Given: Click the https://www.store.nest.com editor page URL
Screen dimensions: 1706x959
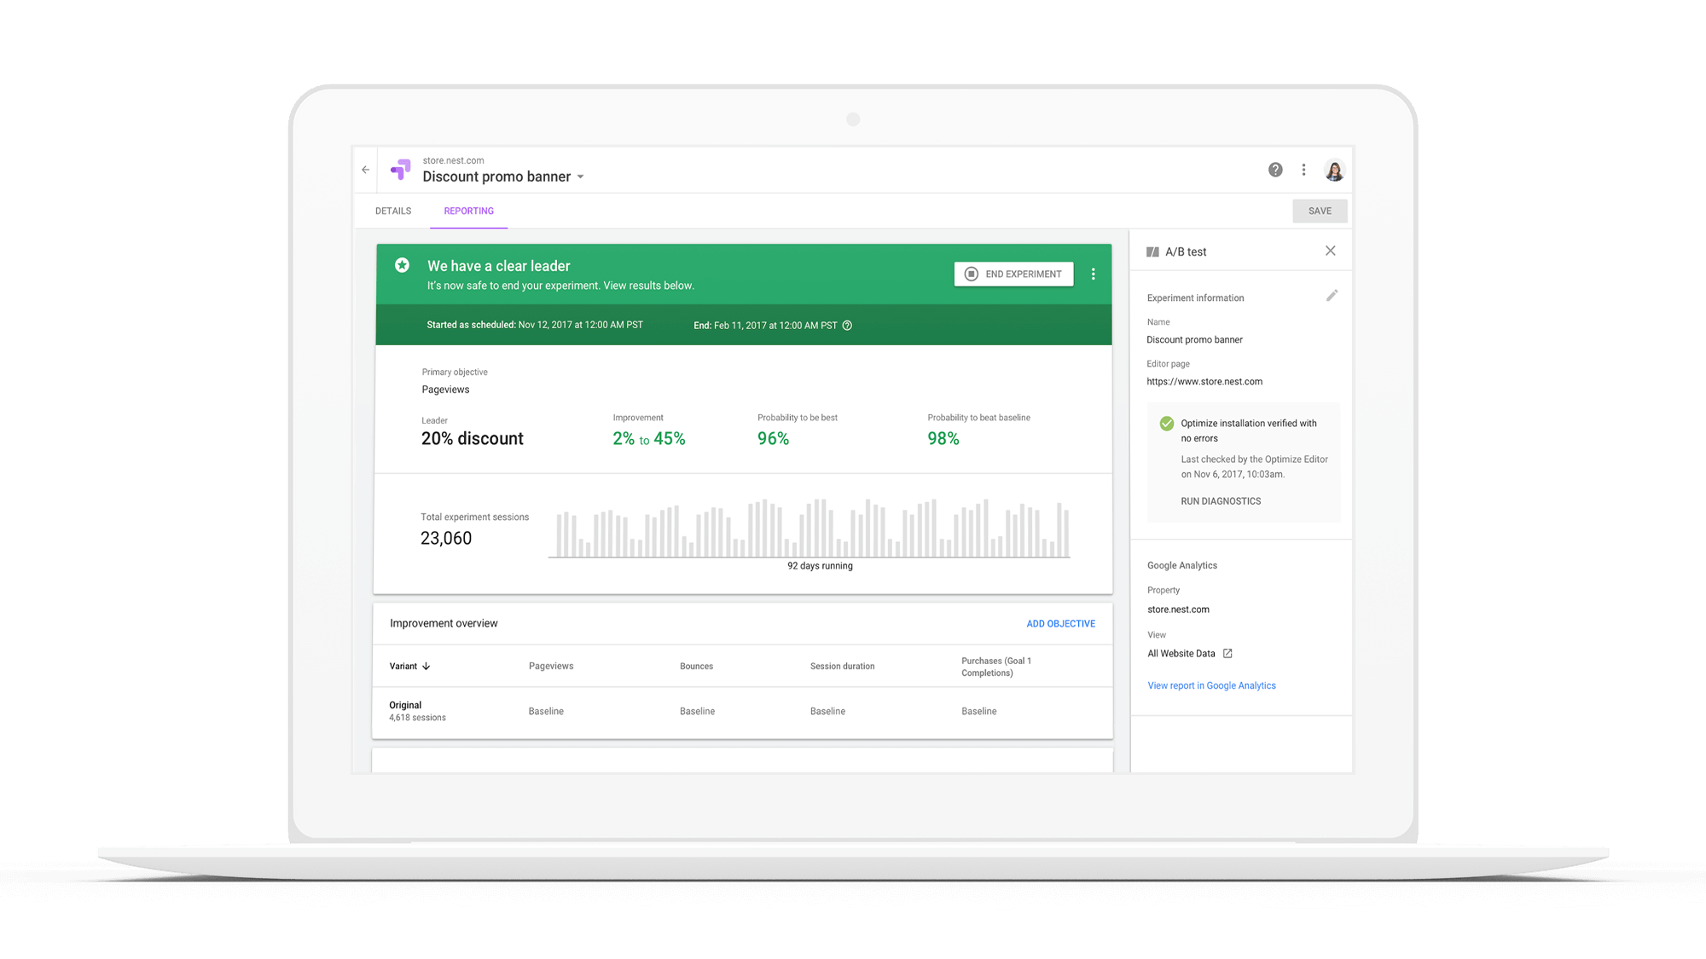Looking at the screenshot, I should (x=1204, y=382).
